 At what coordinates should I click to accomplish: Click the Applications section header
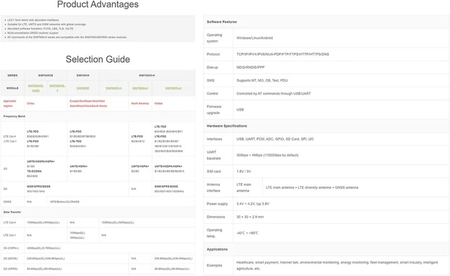[217, 249]
